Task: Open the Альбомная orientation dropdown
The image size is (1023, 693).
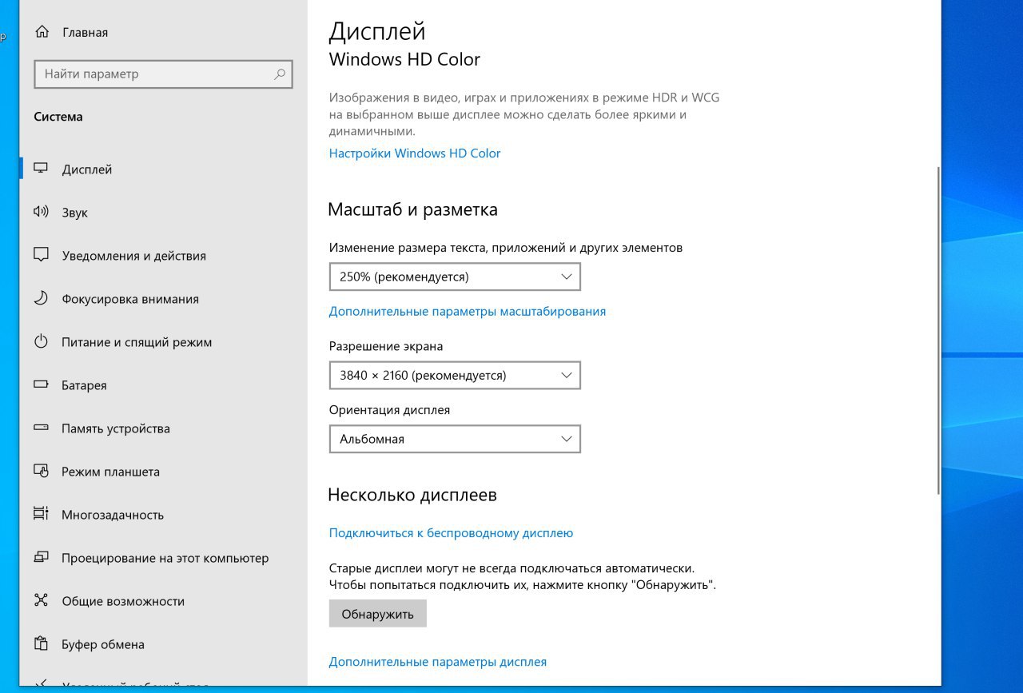Action: pyautogui.click(x=455, y=439)
